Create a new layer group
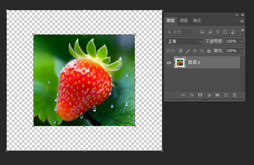The image size is (254, 165). click(x=217, y=95)
